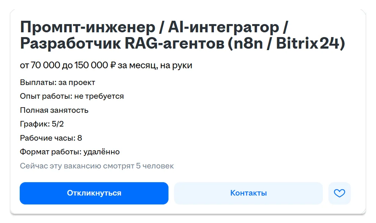
Task: Click 'Опыт работы: не требуется' line
Action: click(x=72, y=96)
